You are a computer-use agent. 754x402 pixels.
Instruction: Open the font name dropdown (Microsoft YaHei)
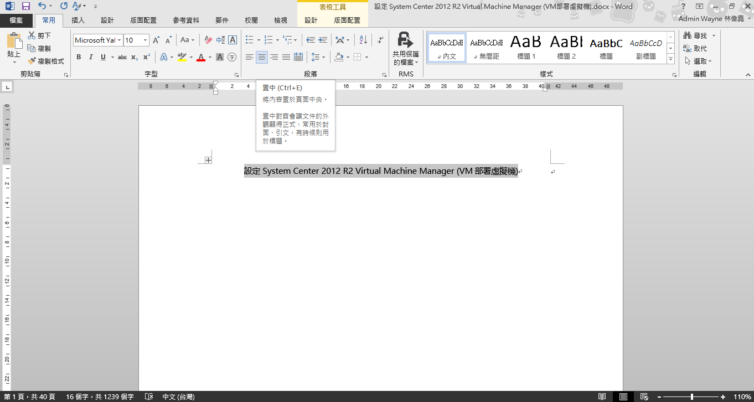coord(119,40)
